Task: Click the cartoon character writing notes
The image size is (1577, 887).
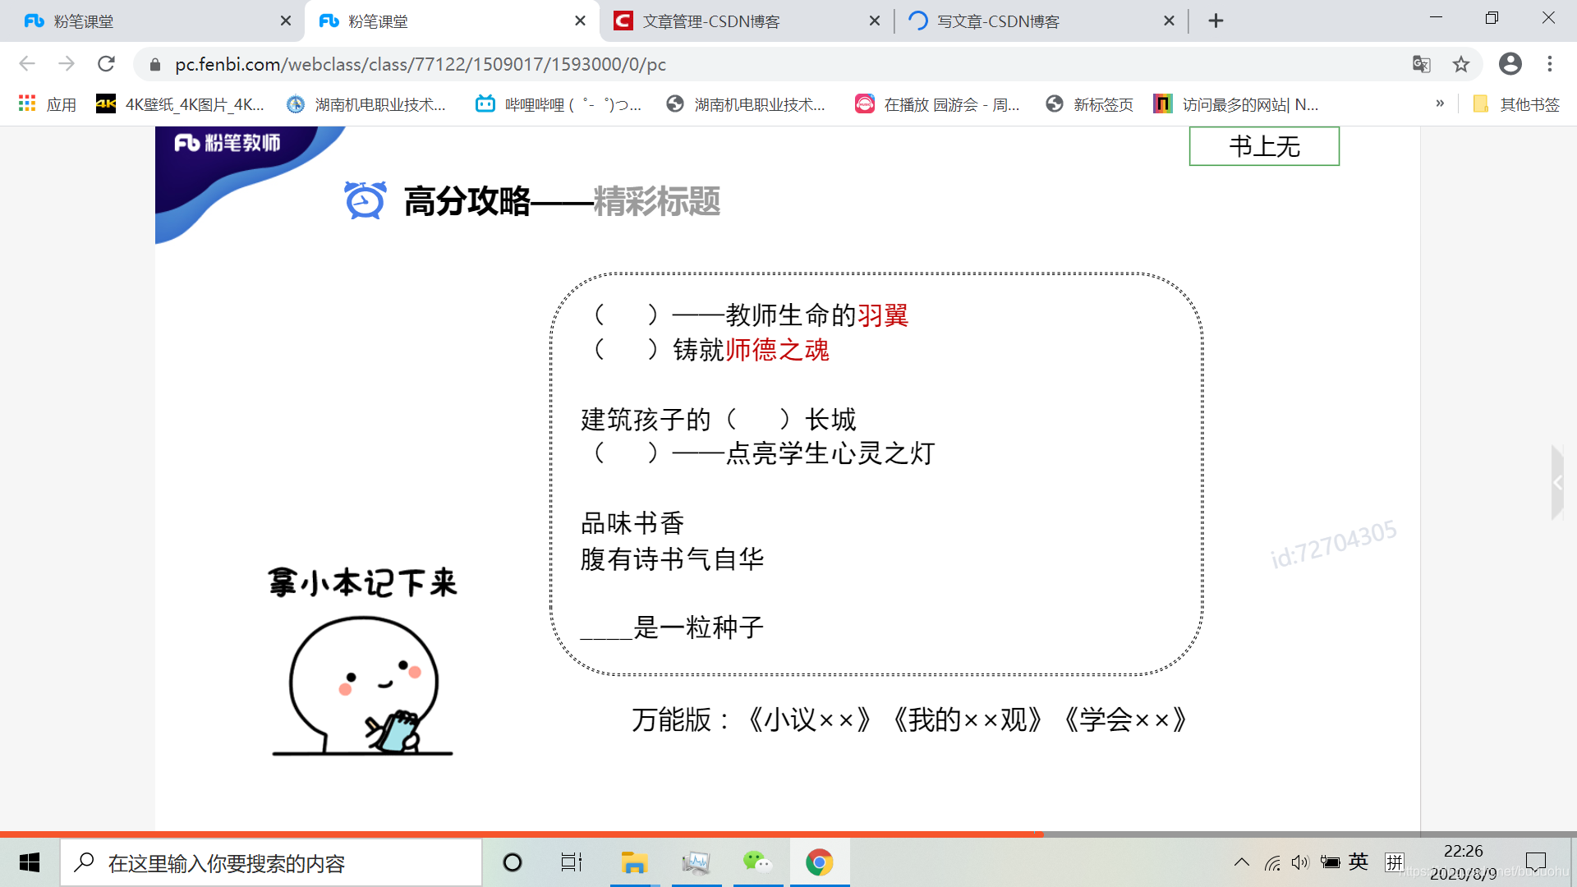Action: (x=362, y=686)
